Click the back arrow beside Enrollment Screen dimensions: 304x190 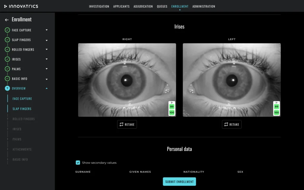click(x=7, y=20)
